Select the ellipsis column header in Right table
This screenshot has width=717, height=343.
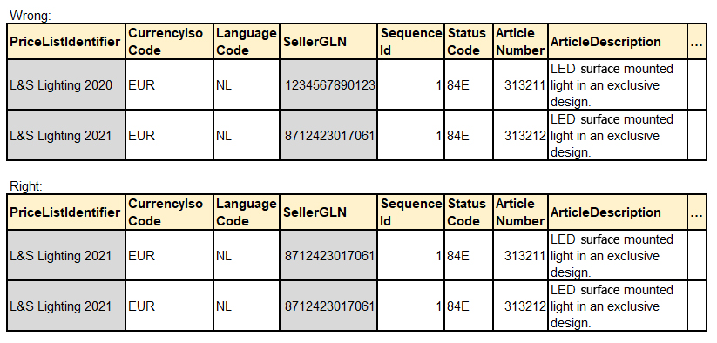(697, 212)
